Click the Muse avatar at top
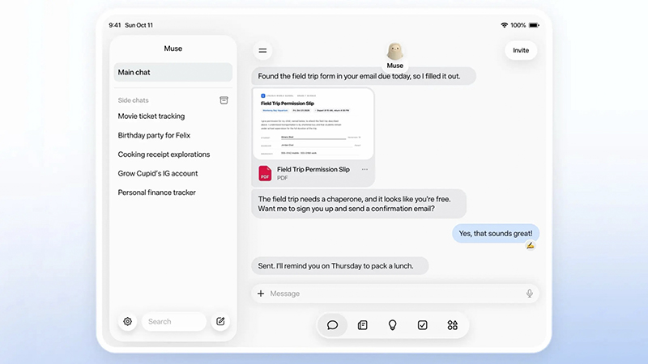Viewport: 648px width, 364px height. click(x=394, y=52)
